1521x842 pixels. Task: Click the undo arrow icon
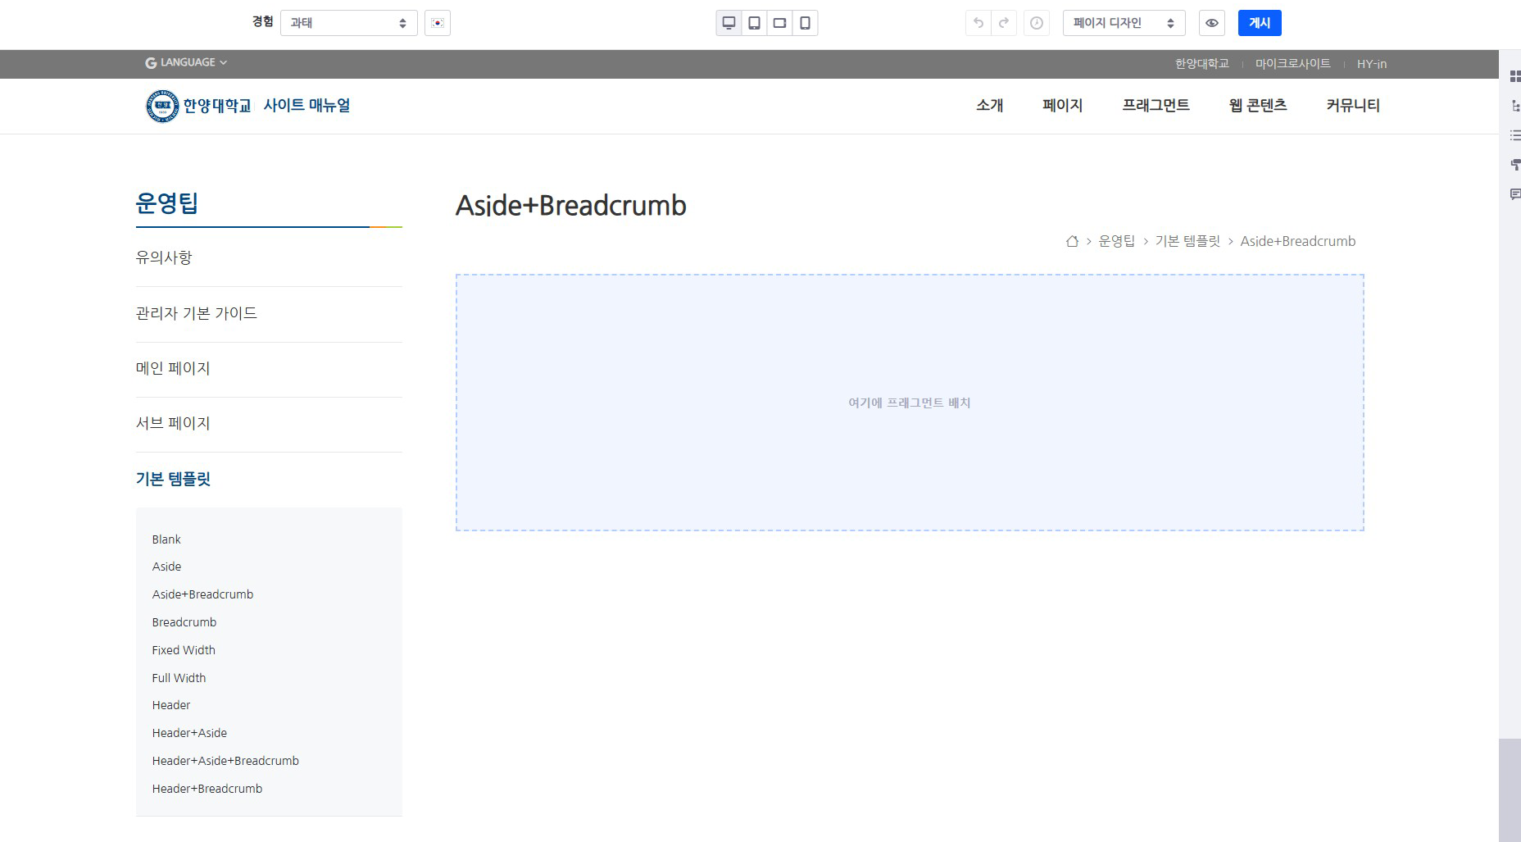pyautogui.click(x=978, y=23)
